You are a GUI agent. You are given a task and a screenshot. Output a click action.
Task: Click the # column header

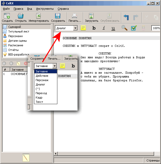click(x=6, y=69)
